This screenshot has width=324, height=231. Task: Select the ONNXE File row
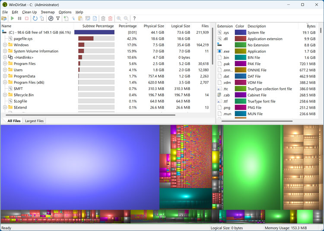267,70
